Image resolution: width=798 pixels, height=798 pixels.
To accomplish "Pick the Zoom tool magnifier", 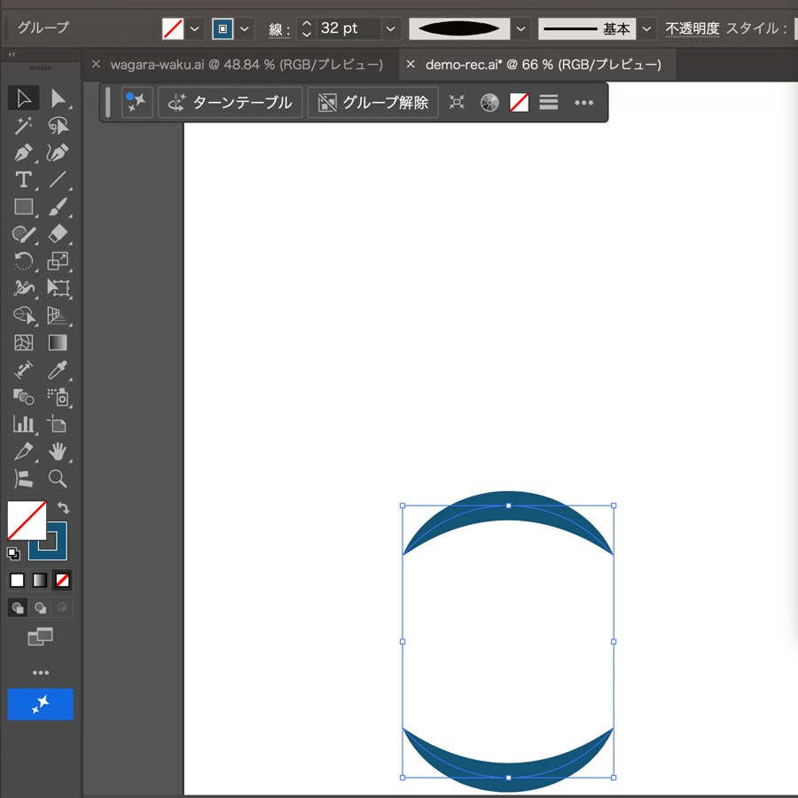I will click(x=57, y=479).
